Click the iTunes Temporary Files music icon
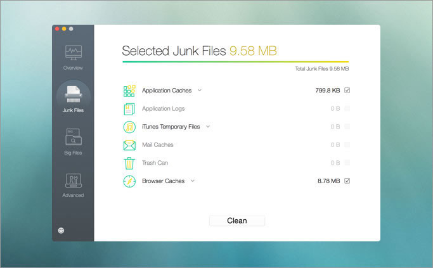 click(129, 127)
